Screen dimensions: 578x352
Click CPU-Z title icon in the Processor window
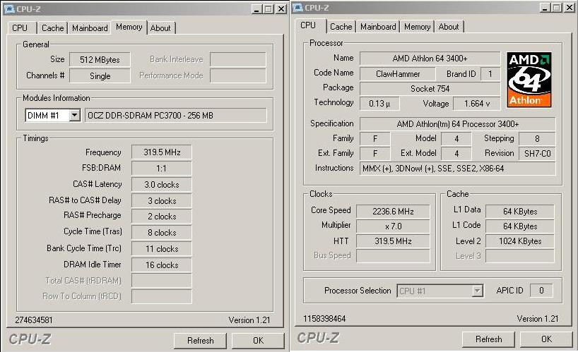coord(298,8)
